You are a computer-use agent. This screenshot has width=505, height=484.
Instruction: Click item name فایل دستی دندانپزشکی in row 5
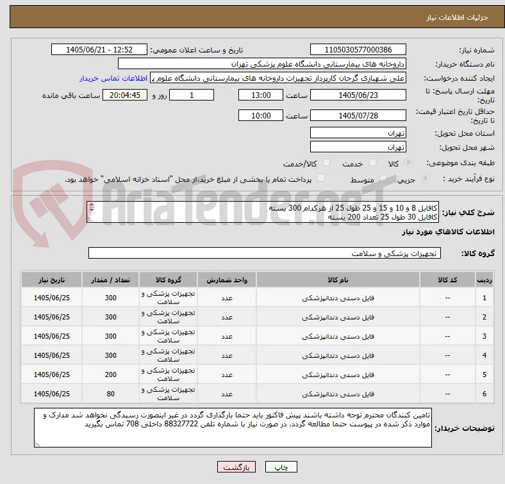(x=338, y=375)
